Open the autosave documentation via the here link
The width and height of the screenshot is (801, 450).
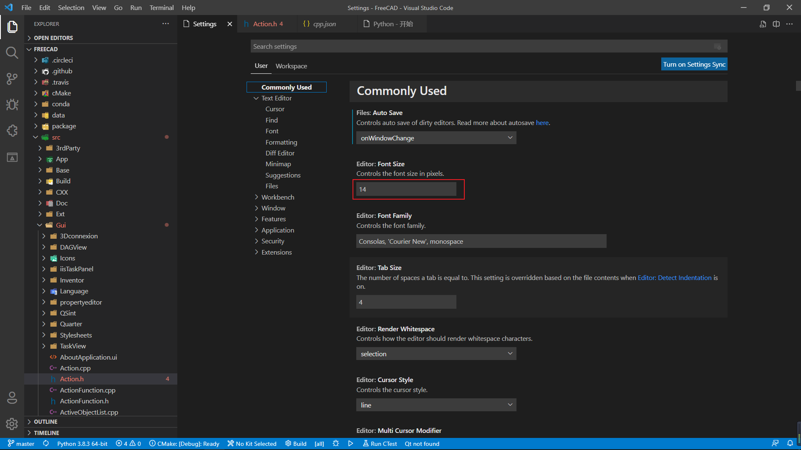click(542, 122)
